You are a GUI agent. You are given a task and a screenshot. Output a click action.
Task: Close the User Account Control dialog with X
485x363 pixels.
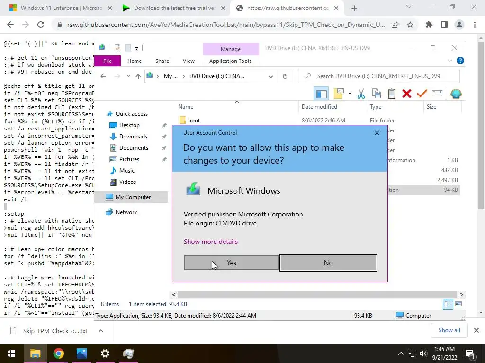coord(377,133)
